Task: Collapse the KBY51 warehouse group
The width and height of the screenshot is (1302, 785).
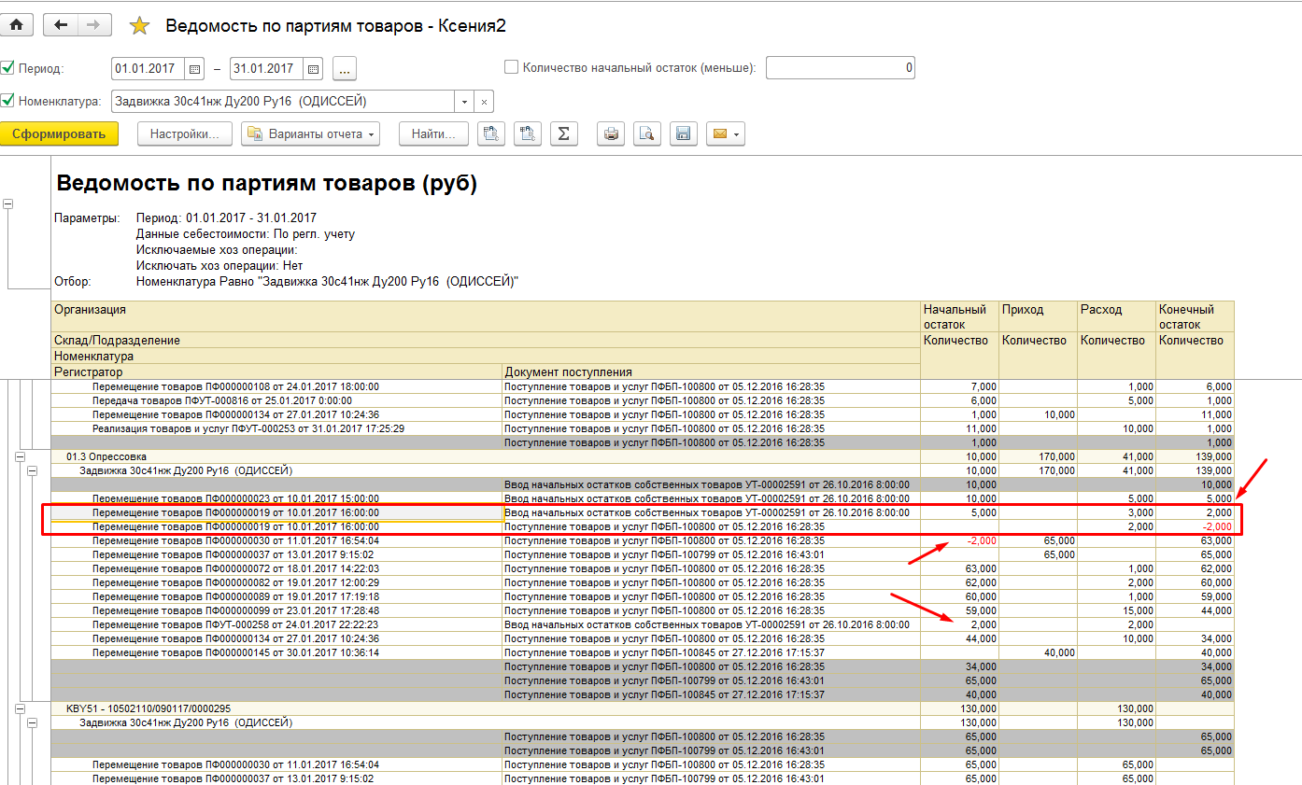Action: point(20,708)
